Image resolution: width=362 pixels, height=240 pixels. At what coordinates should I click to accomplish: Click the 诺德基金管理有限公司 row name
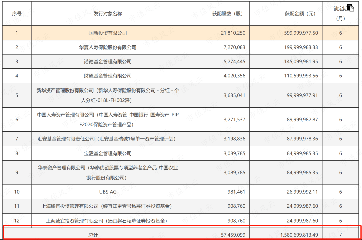108,62
